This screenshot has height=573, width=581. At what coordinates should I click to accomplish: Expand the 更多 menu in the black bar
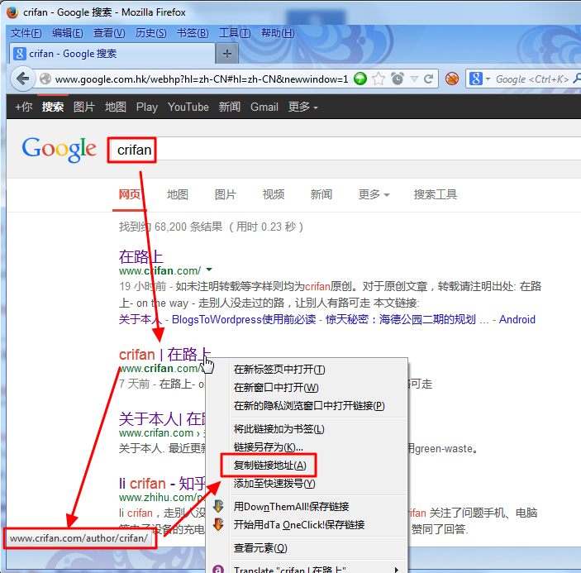303,107
